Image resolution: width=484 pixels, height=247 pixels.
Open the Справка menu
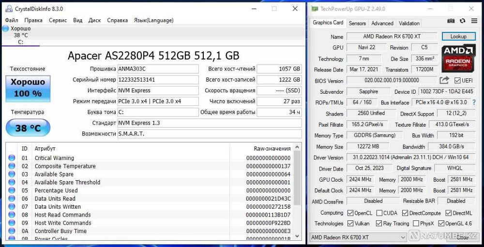click(117, 20)
